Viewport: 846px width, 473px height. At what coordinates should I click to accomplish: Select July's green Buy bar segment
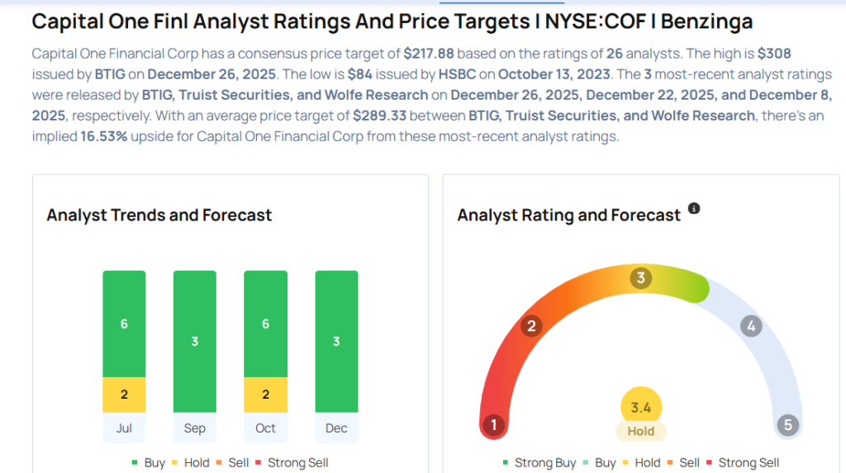124,323
